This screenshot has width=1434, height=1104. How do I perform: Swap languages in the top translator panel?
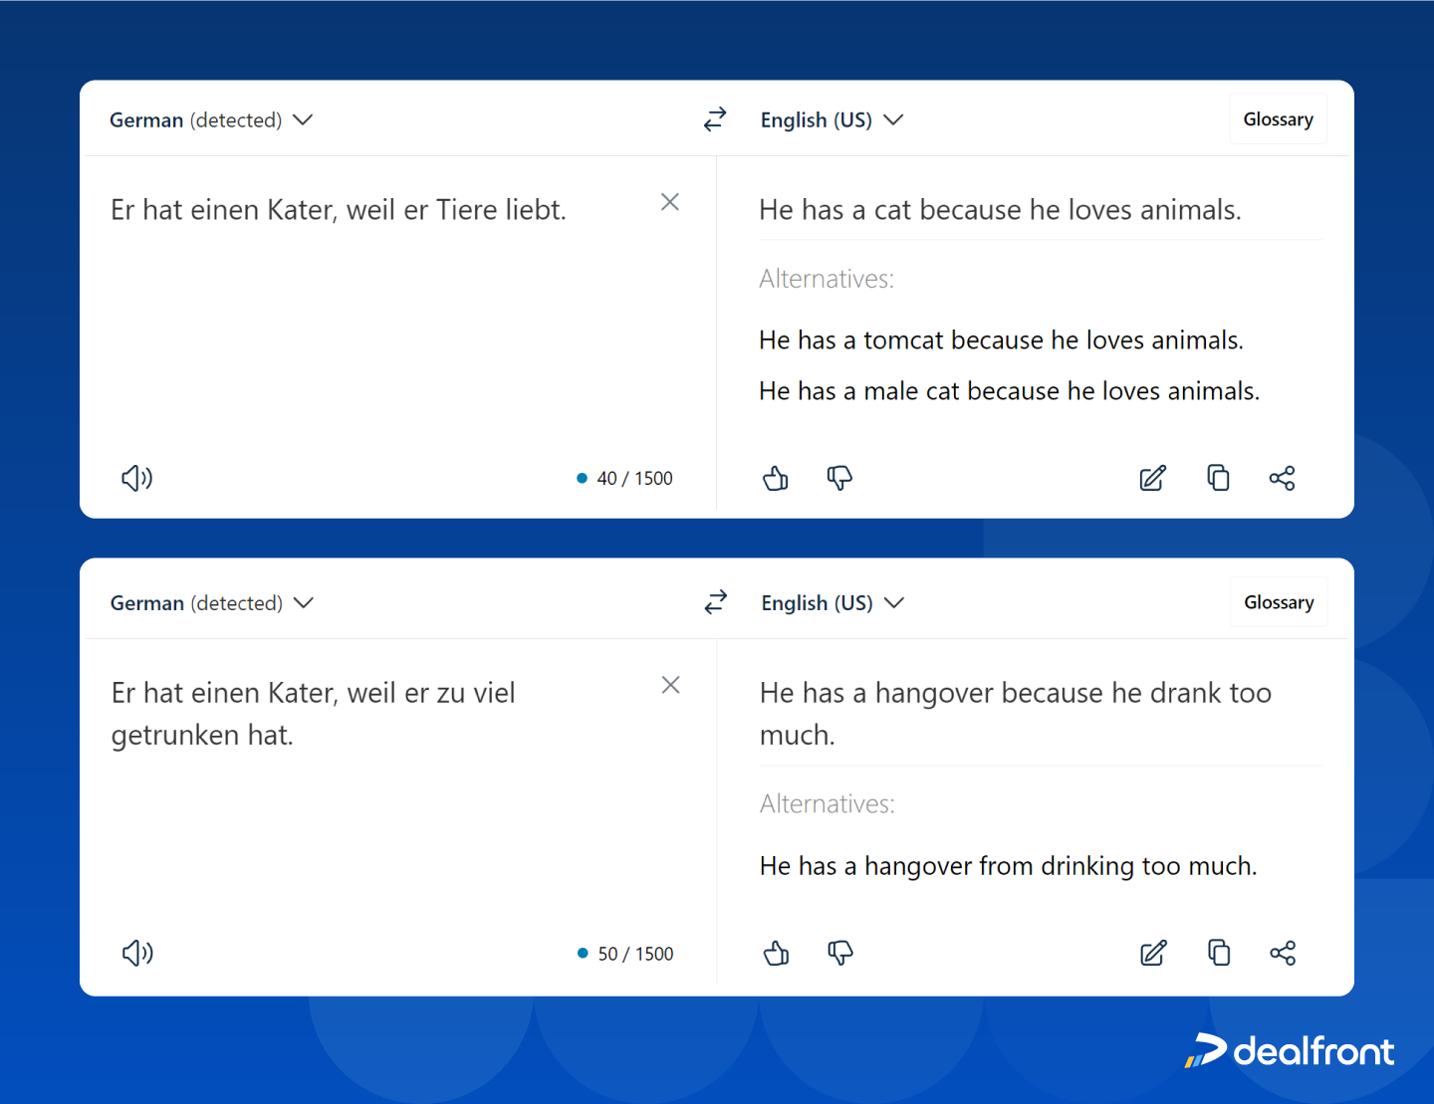(715, 118)
